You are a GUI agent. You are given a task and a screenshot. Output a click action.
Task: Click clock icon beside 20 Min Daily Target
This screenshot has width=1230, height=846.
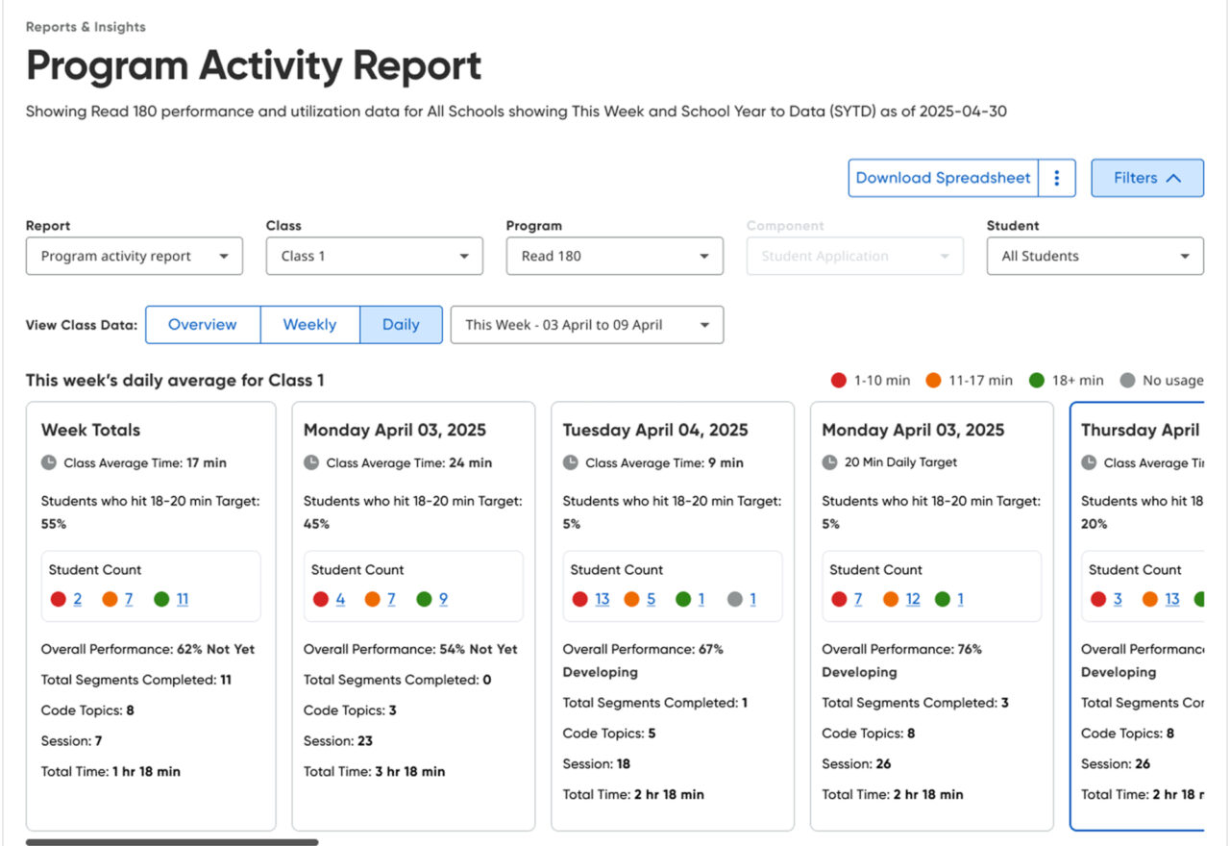830,462
